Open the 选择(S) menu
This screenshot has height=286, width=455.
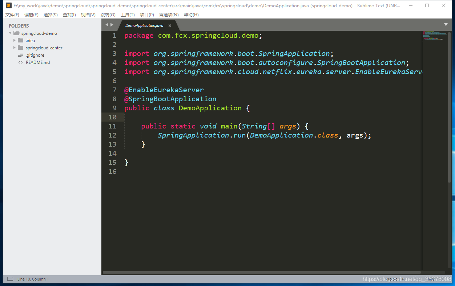click(51, 15)
